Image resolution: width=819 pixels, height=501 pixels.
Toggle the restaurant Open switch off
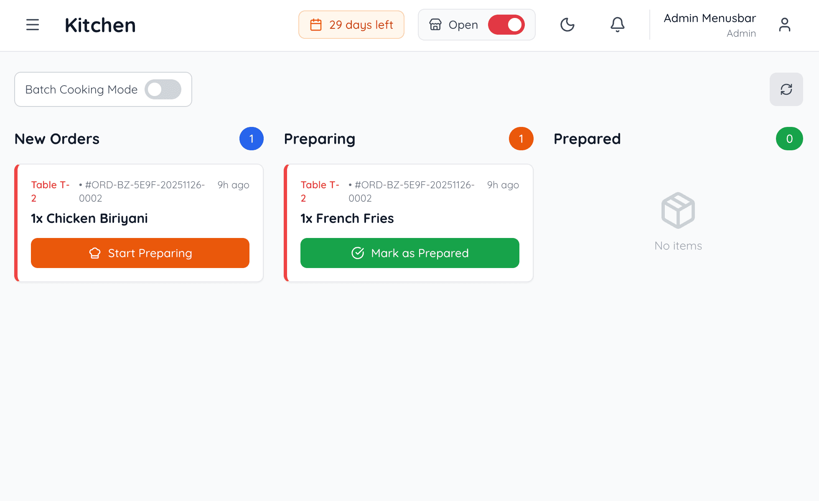pos(506,25)
